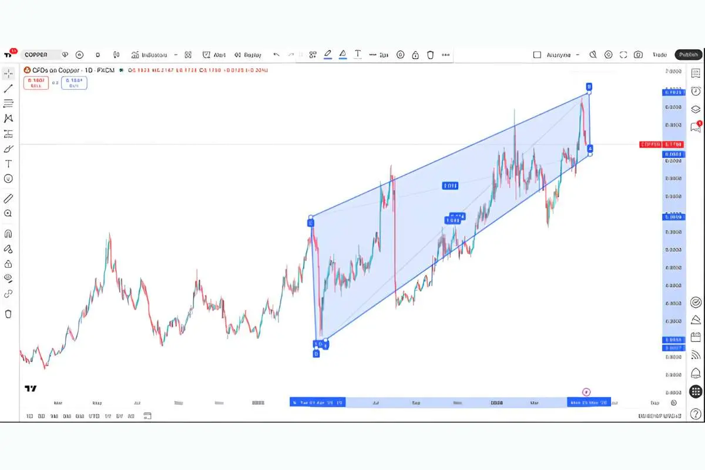The image size is (705, 470).
Task: Open the background fill color swatch
Action: (x=343, y=55)
